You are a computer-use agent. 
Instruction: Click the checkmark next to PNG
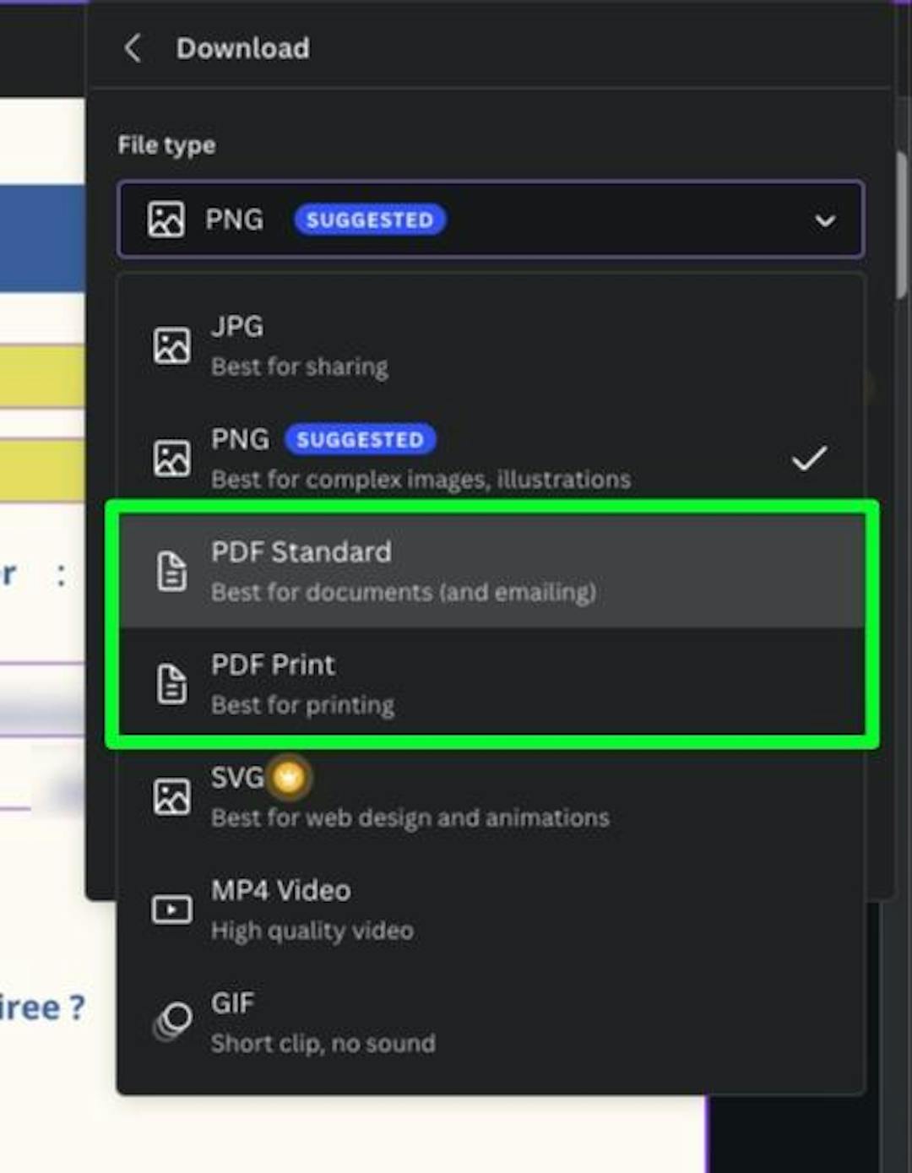pyautogui.click(x=808, y=456)
